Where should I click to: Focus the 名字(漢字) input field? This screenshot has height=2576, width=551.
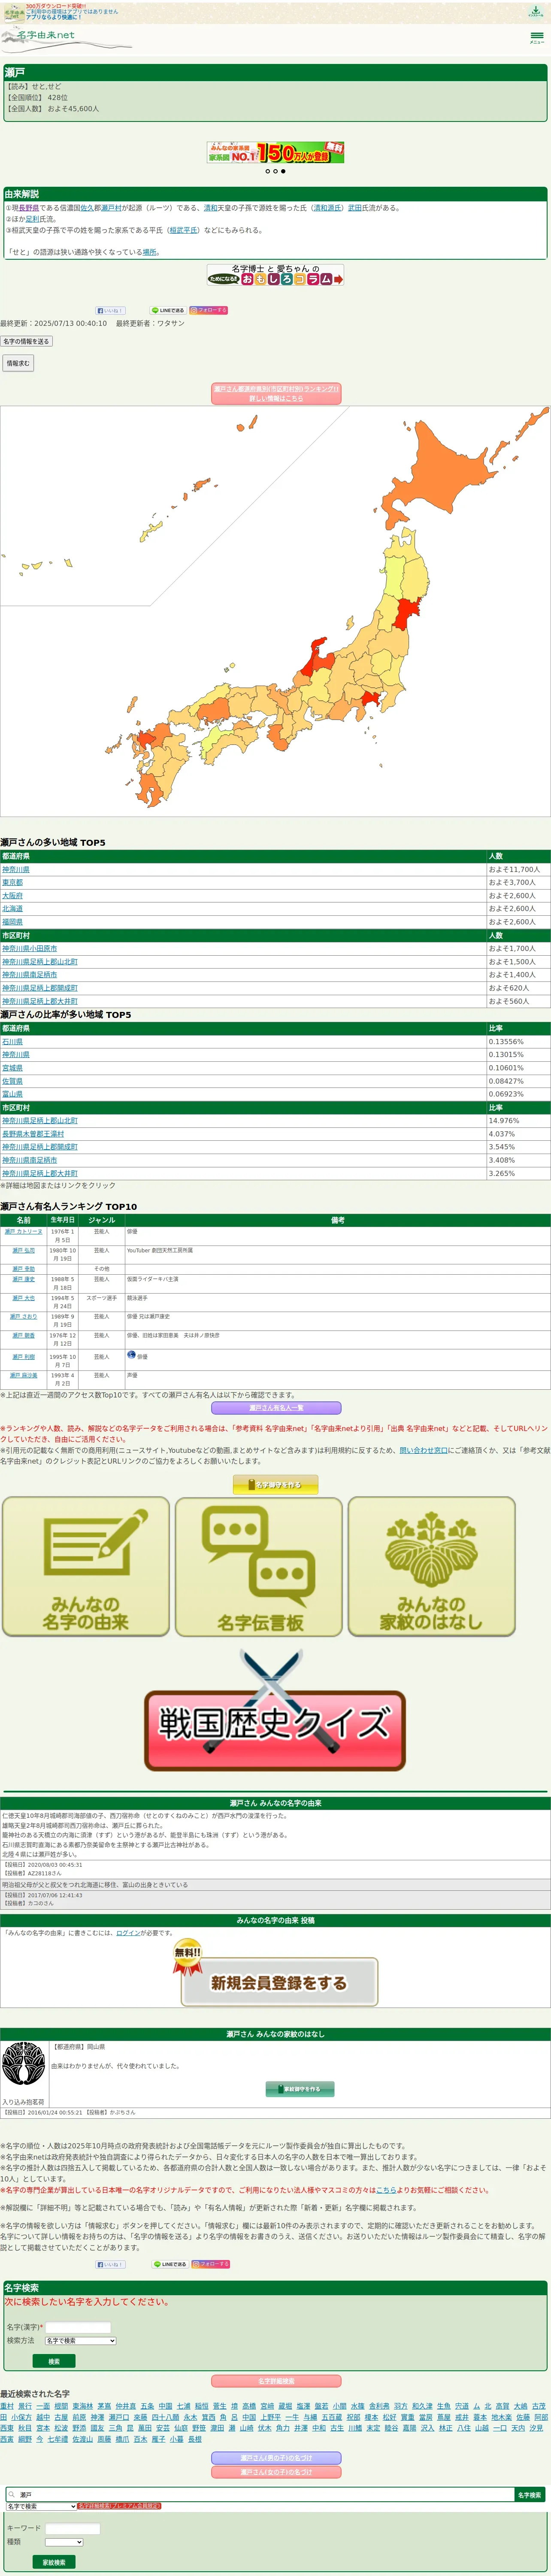pos(78,2327)
